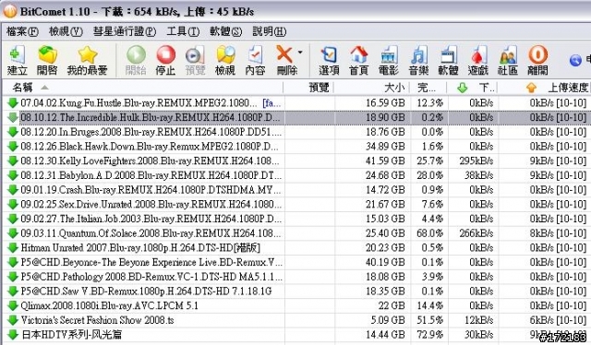Select the Quantum.Of.Solace.2008 torrent row
This screenshot has height=345, width=591.
[x=296, y=233]
